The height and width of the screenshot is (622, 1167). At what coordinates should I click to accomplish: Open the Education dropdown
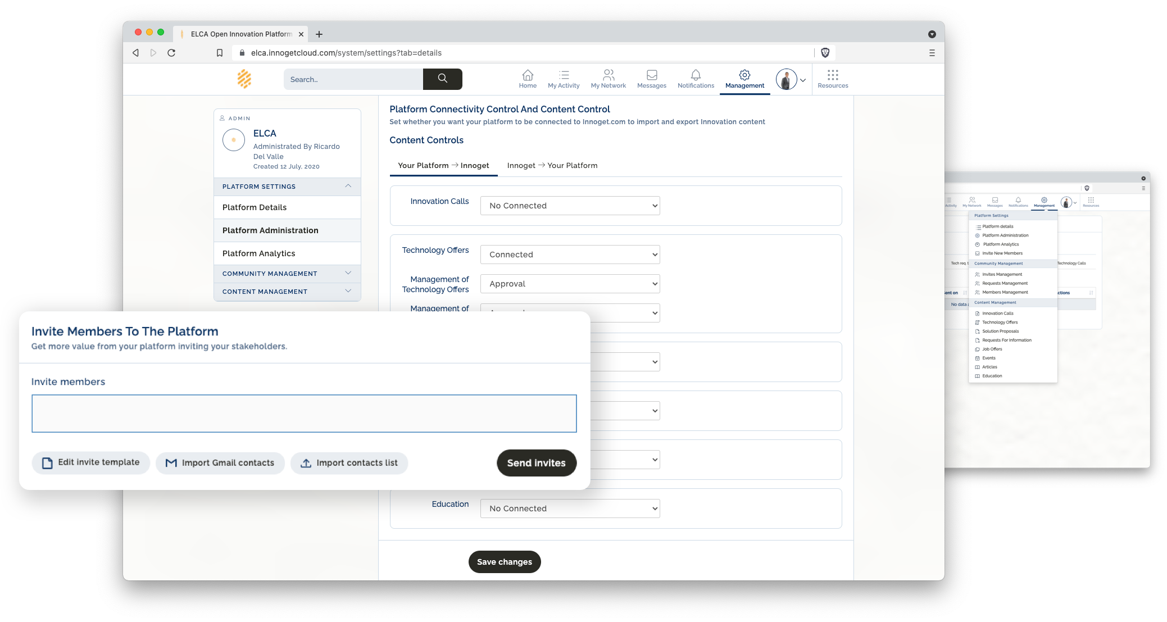point(570,509)
